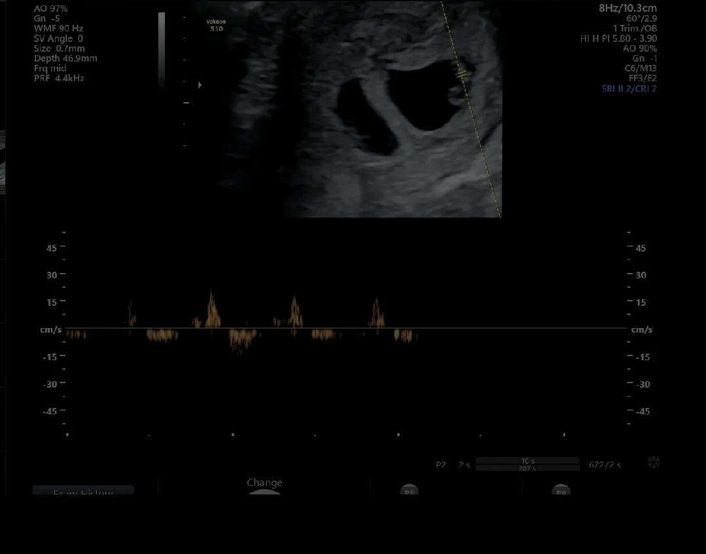Image resolution: width=706 pixels, height=554 pixels.
Task: Click the P5 round button
Action: tap(410, 490)
